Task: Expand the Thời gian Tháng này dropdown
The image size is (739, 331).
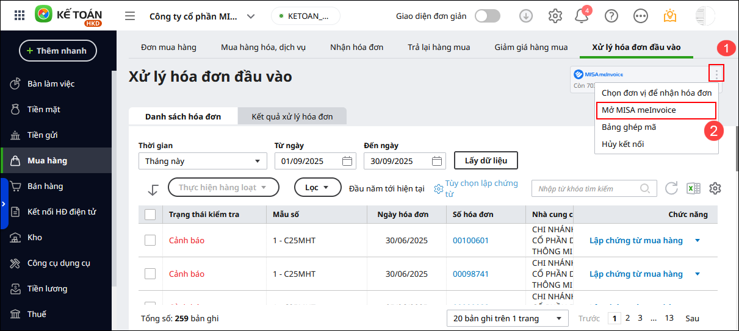Action: tap(203, 162)
